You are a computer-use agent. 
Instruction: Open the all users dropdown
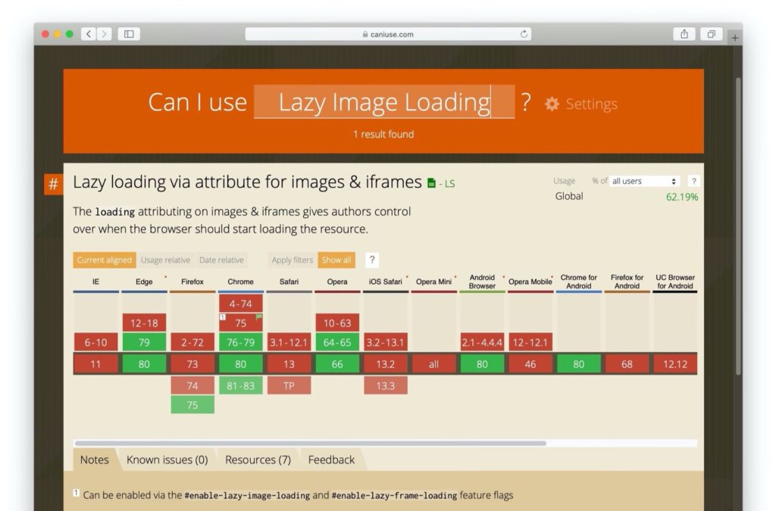[643, 181]
